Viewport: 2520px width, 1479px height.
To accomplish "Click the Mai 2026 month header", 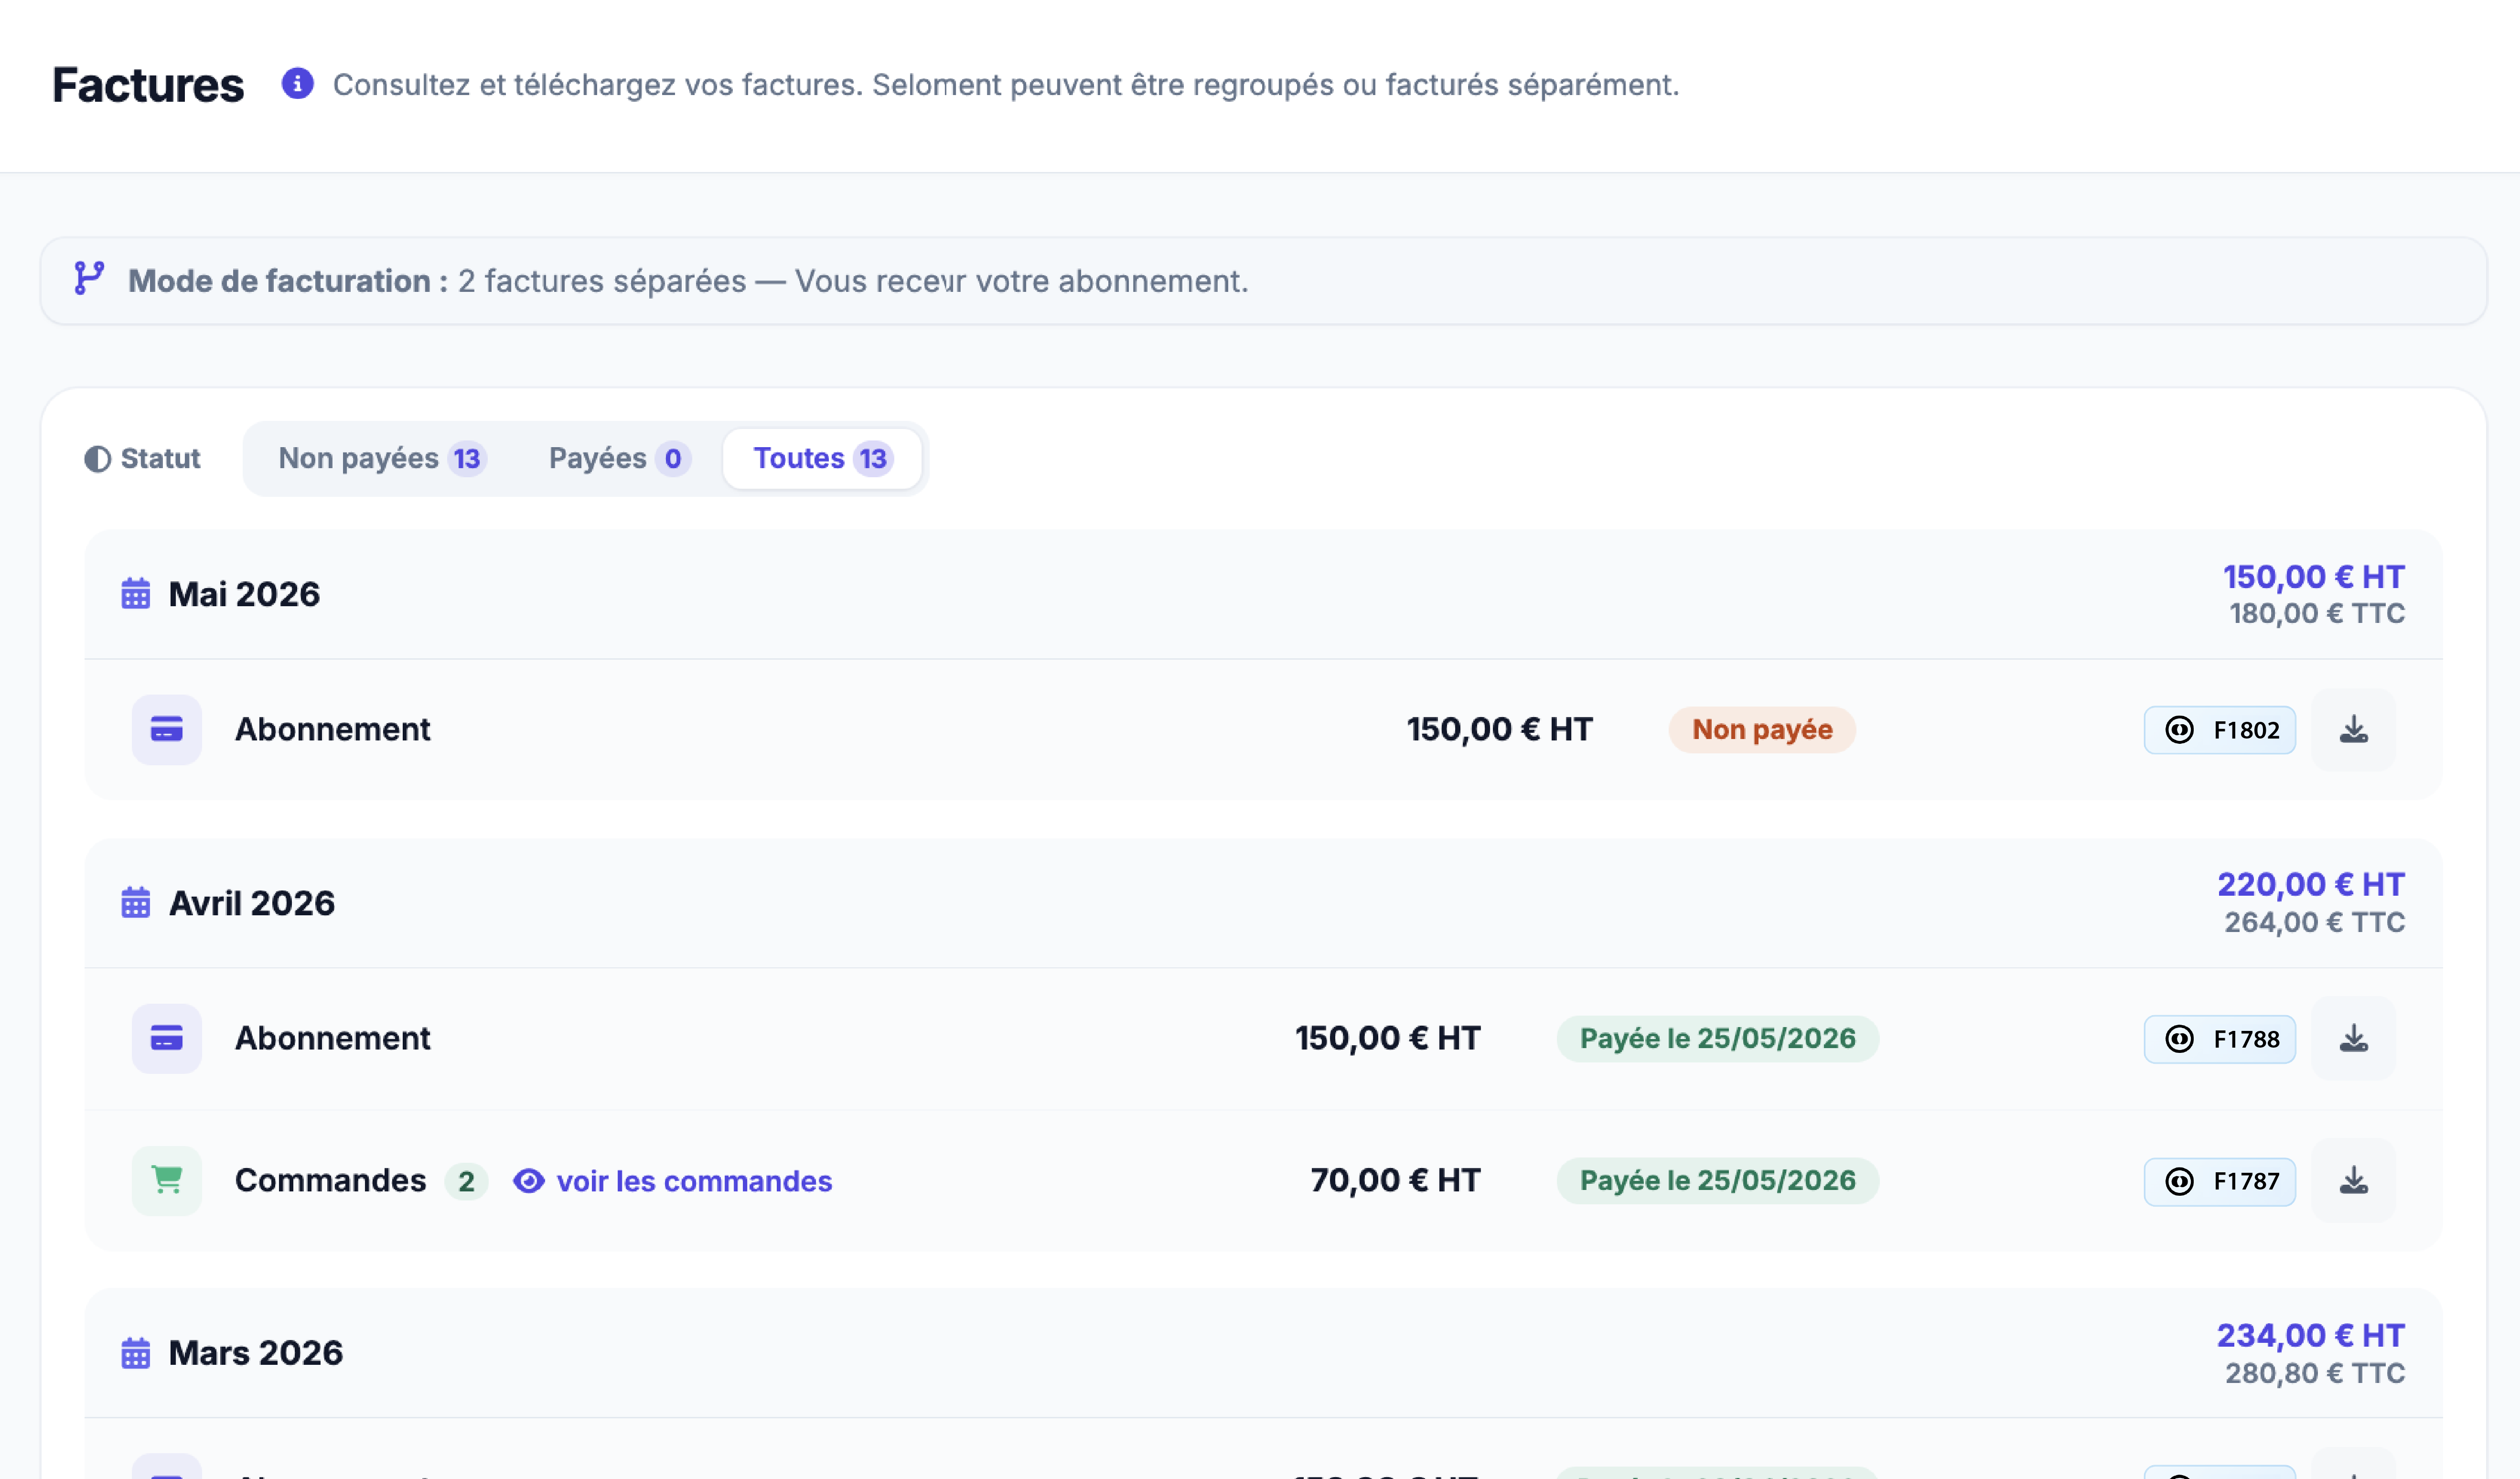I will click(1263, 594).
